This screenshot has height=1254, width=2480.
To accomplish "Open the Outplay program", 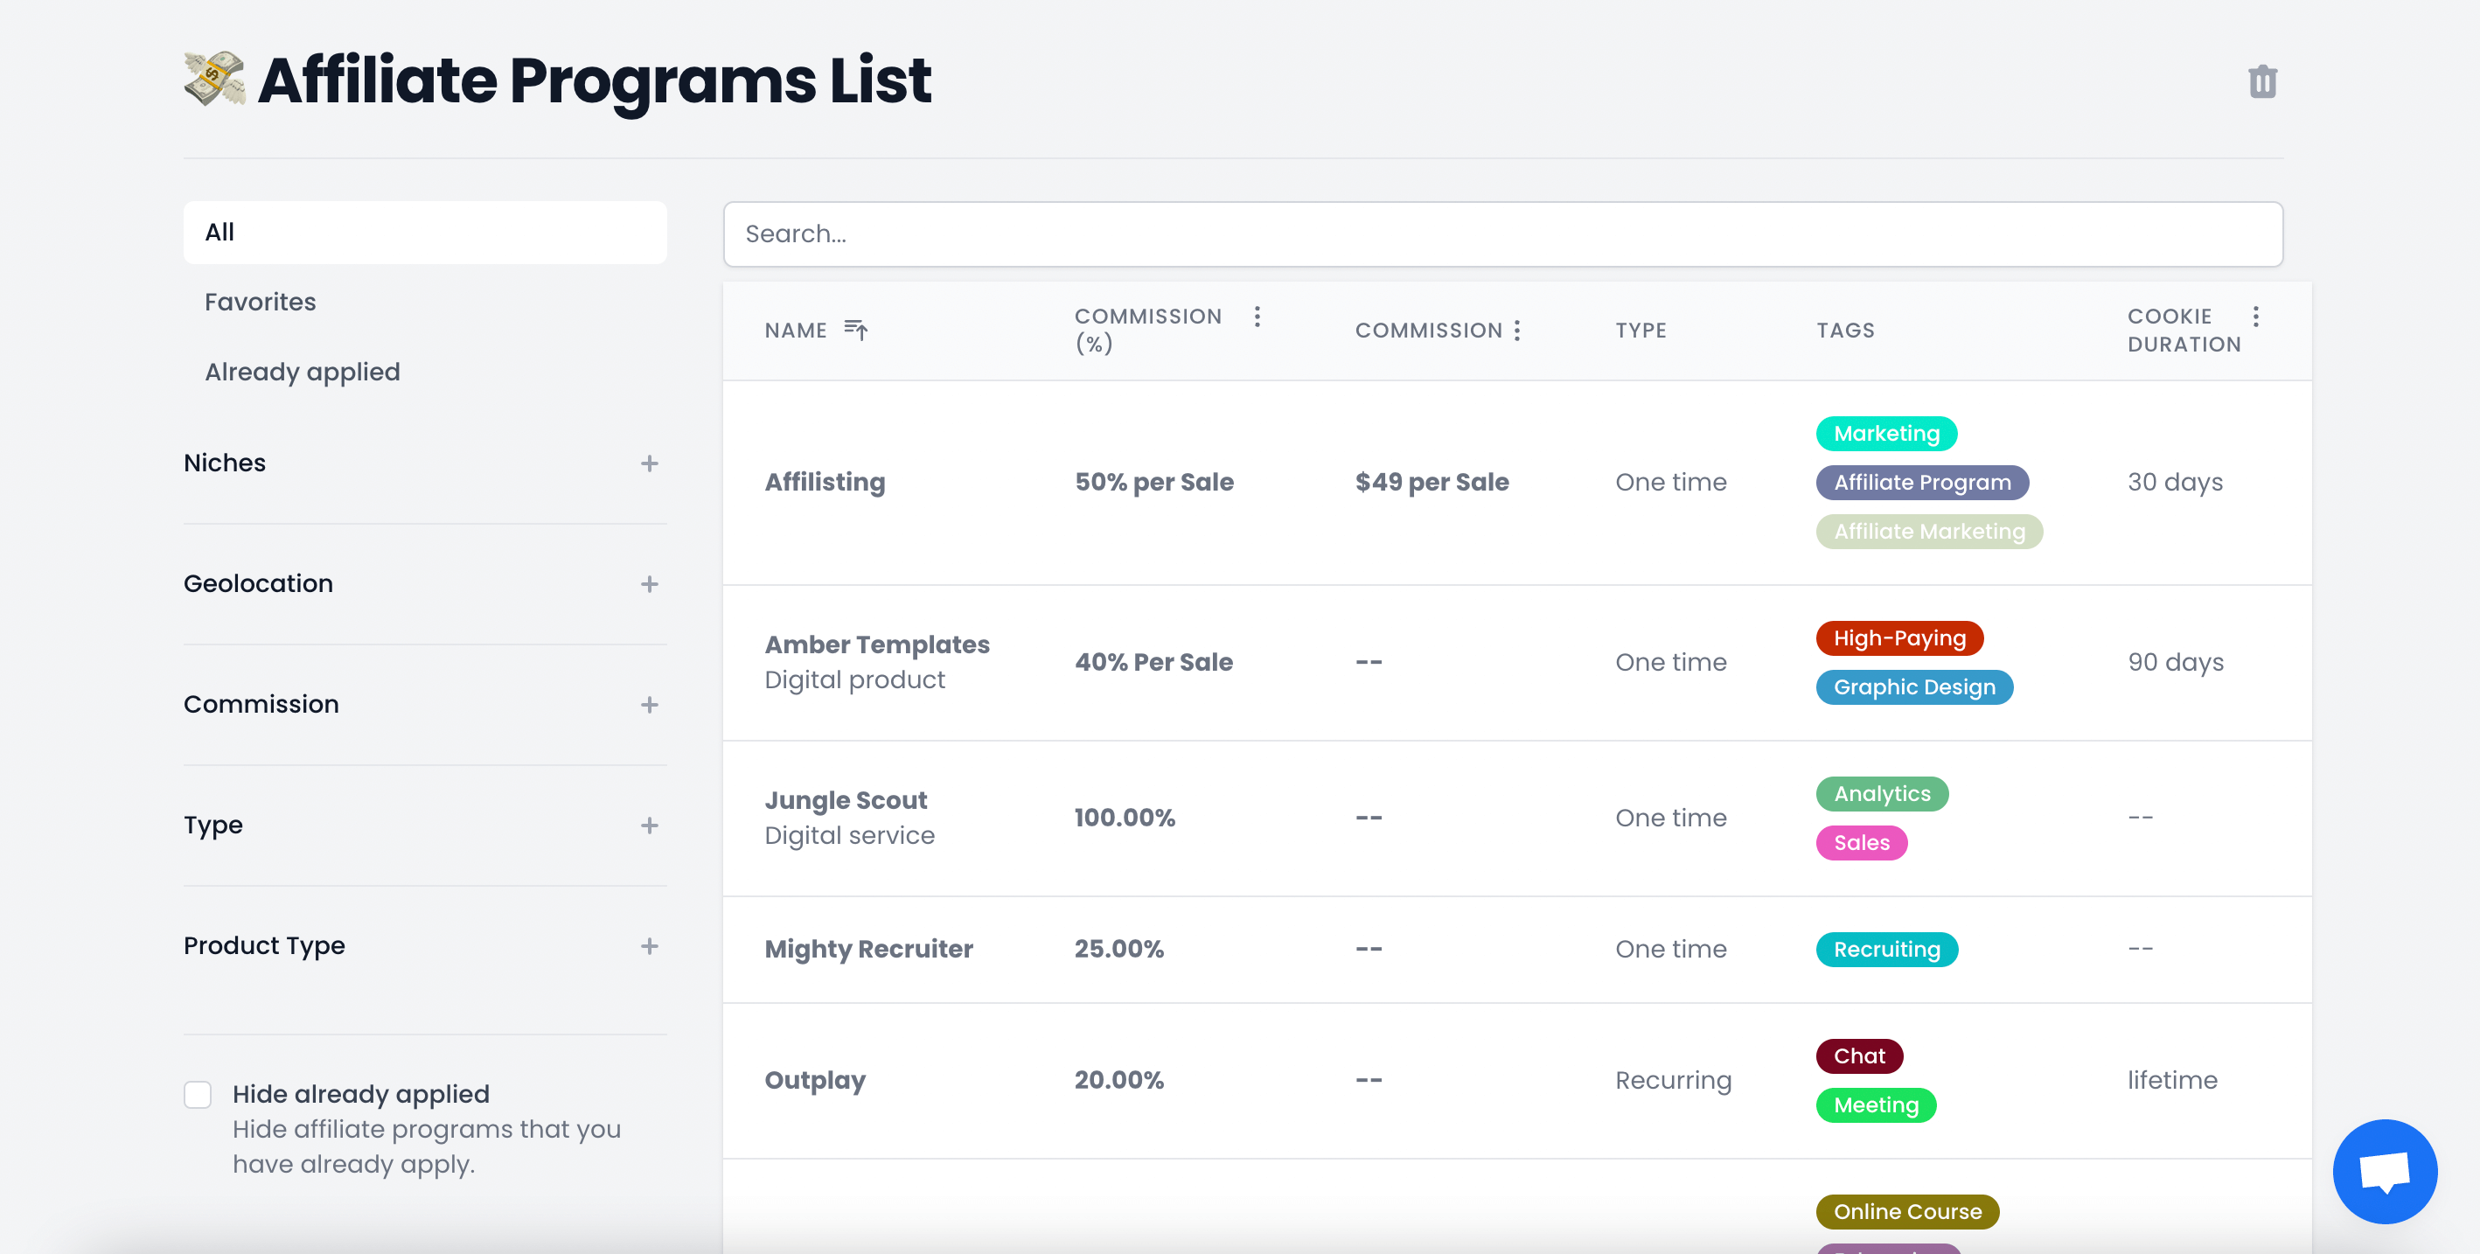I will pos(814,1080).
